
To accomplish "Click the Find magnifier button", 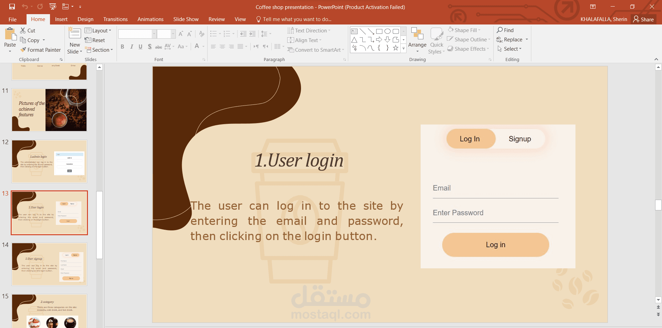I will tap(505, 30).
